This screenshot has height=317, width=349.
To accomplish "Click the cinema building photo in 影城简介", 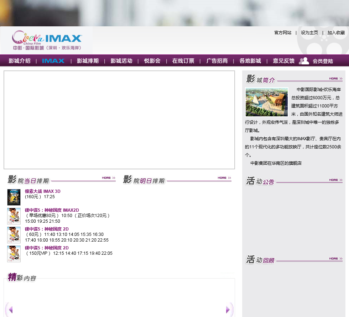I will pyautogui.click(x=267, y=102).
